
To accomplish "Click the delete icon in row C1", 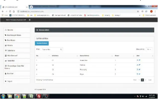I will [x=139, y=60].
